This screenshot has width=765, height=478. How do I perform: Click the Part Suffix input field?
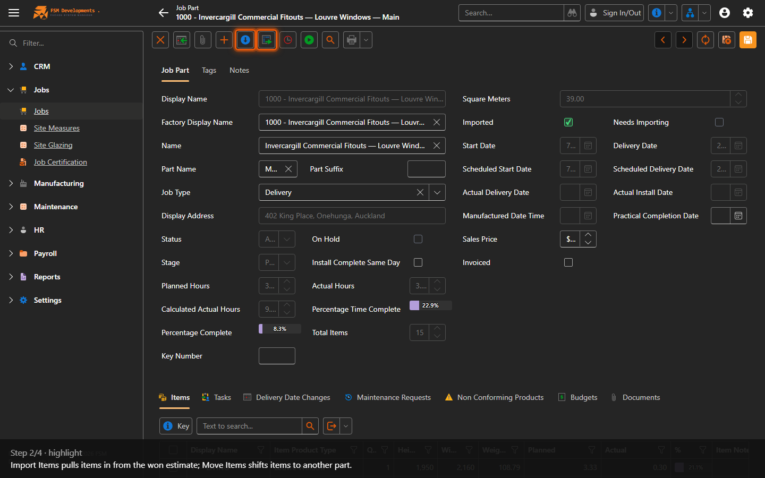pos(427,169)
